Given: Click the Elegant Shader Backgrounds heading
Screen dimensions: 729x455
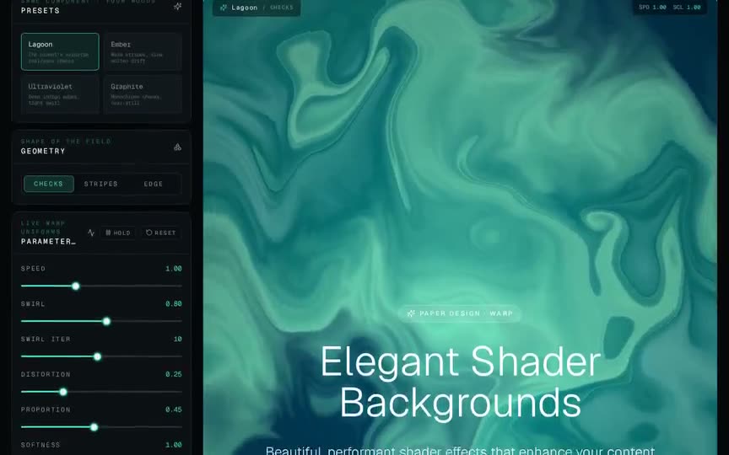Looking at the screenshot, I should coord(461,382).
